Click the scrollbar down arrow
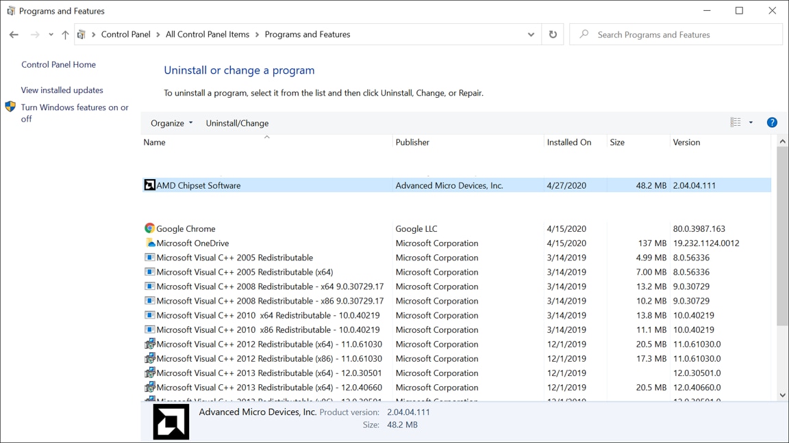 [x=782, y=395]
